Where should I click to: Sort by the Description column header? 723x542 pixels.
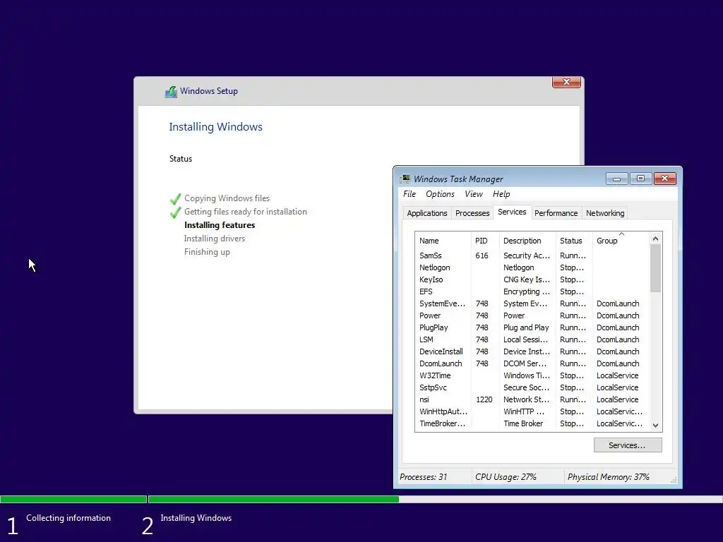[527, 241]
